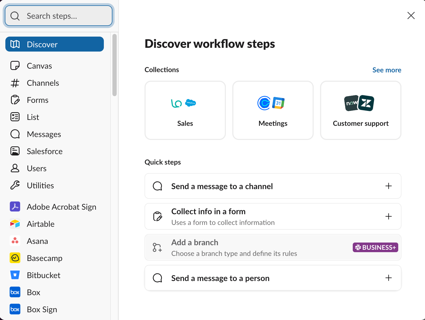
Task: Open the See more collections link
Action: (387, 70)
